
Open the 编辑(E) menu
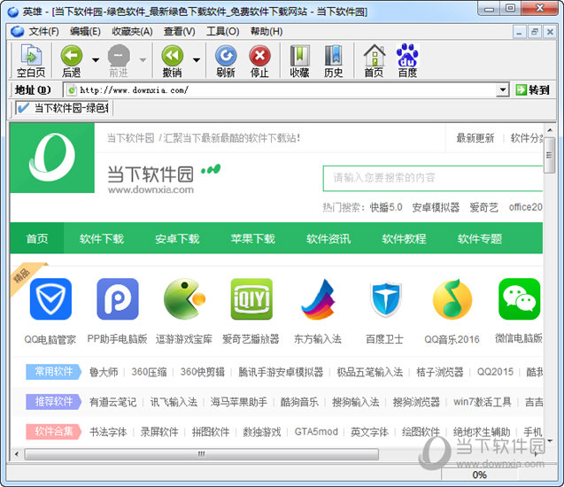[85, 32]
